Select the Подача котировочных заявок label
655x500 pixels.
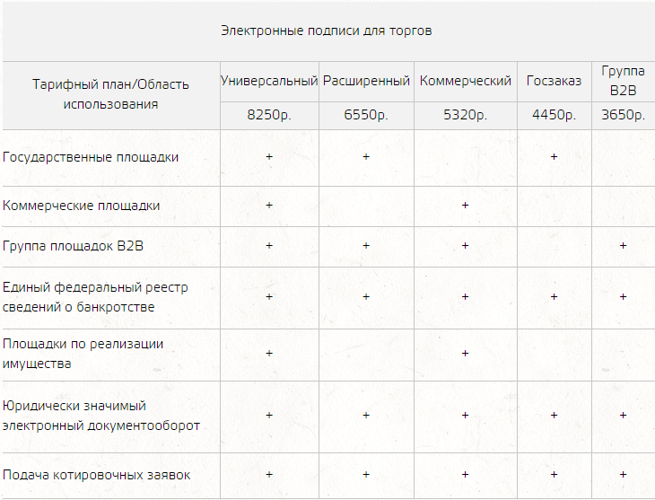(97, 475)
